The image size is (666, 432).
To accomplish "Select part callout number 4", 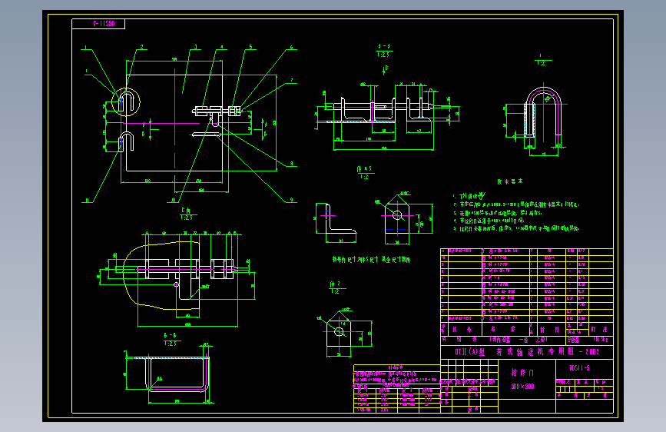I will point(222,47).
